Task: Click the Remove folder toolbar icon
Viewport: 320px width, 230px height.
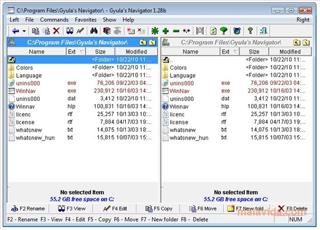Action: [142, 31]
